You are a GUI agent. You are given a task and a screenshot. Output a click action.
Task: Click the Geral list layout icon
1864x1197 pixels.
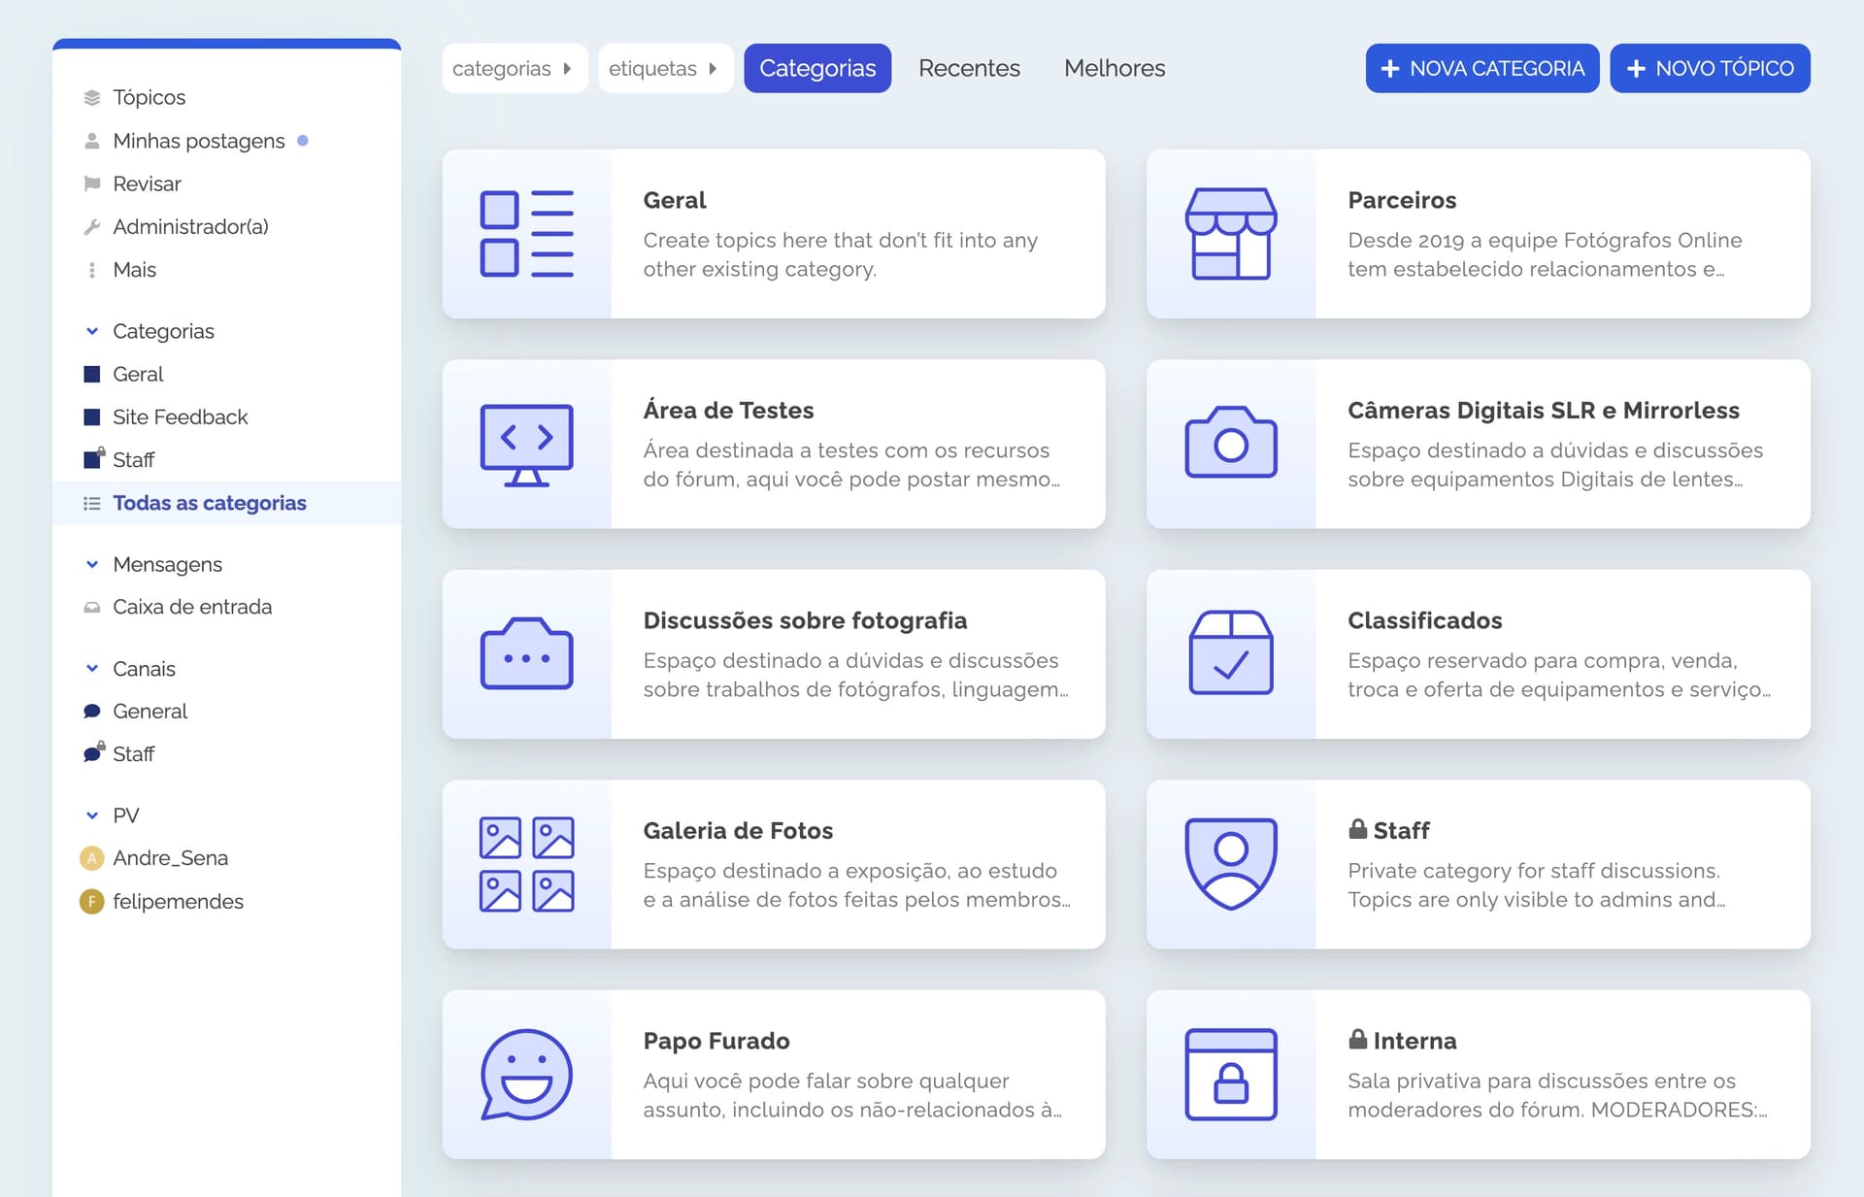coord(526,234)
